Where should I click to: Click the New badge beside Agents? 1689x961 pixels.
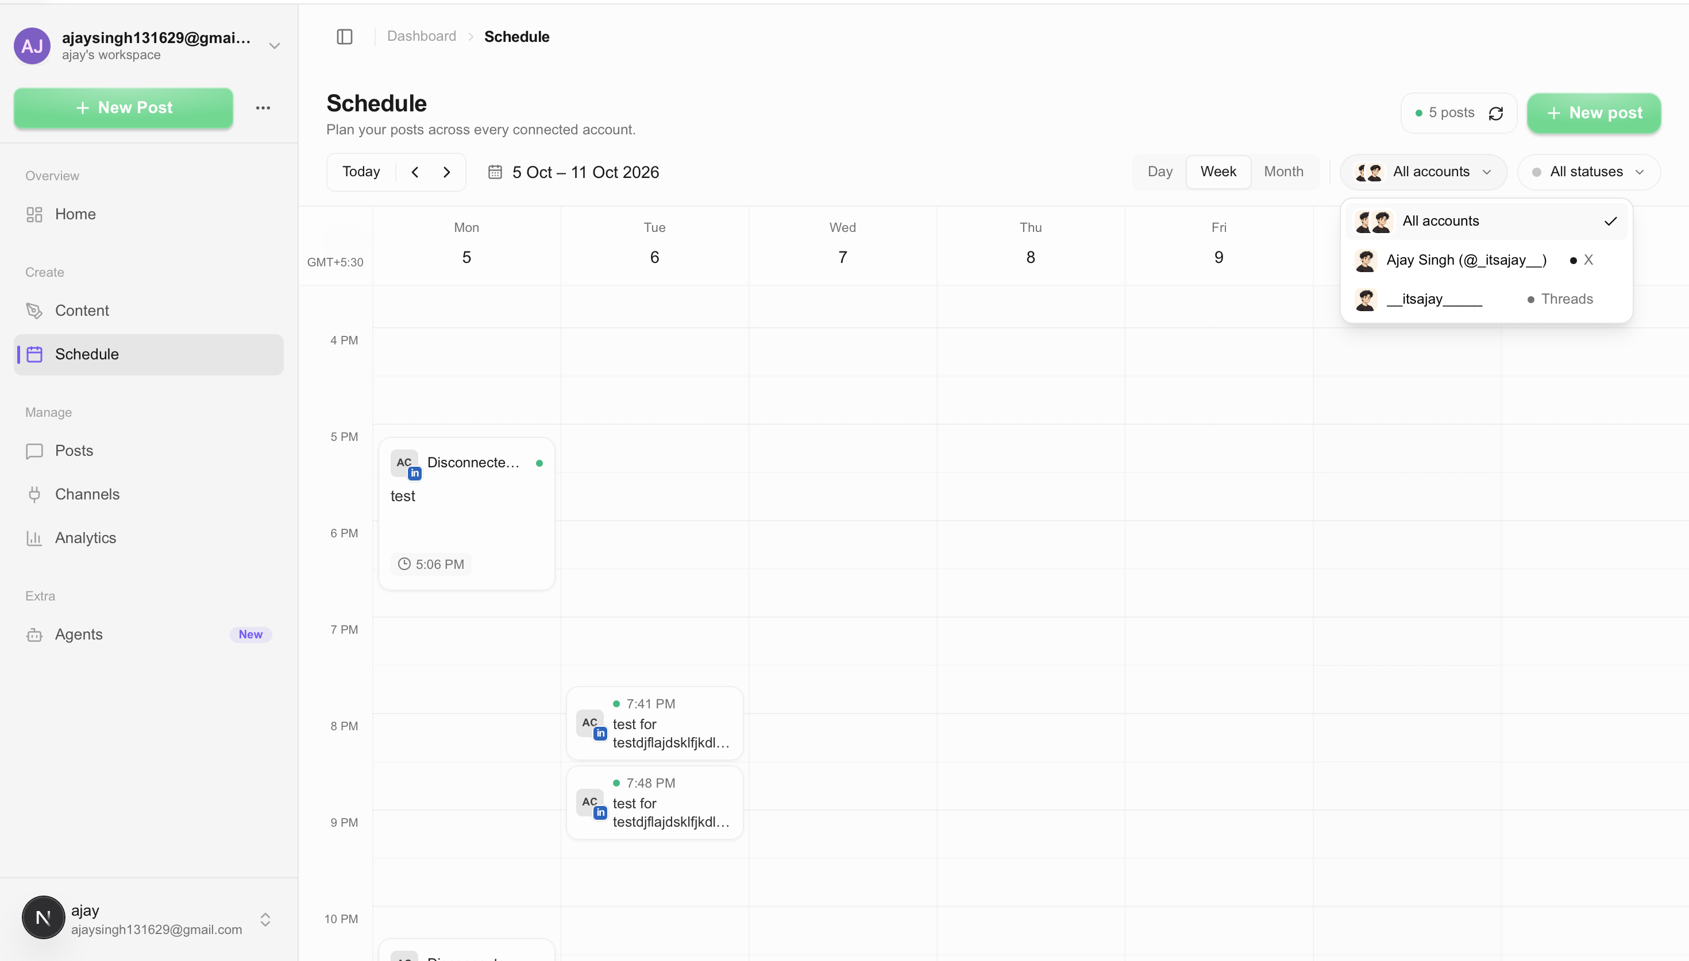coord(250,635)
